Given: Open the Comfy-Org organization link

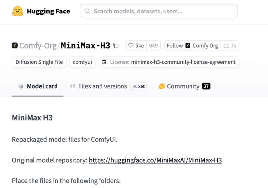Looking at the screenshot, I should [x=38, y=46].
